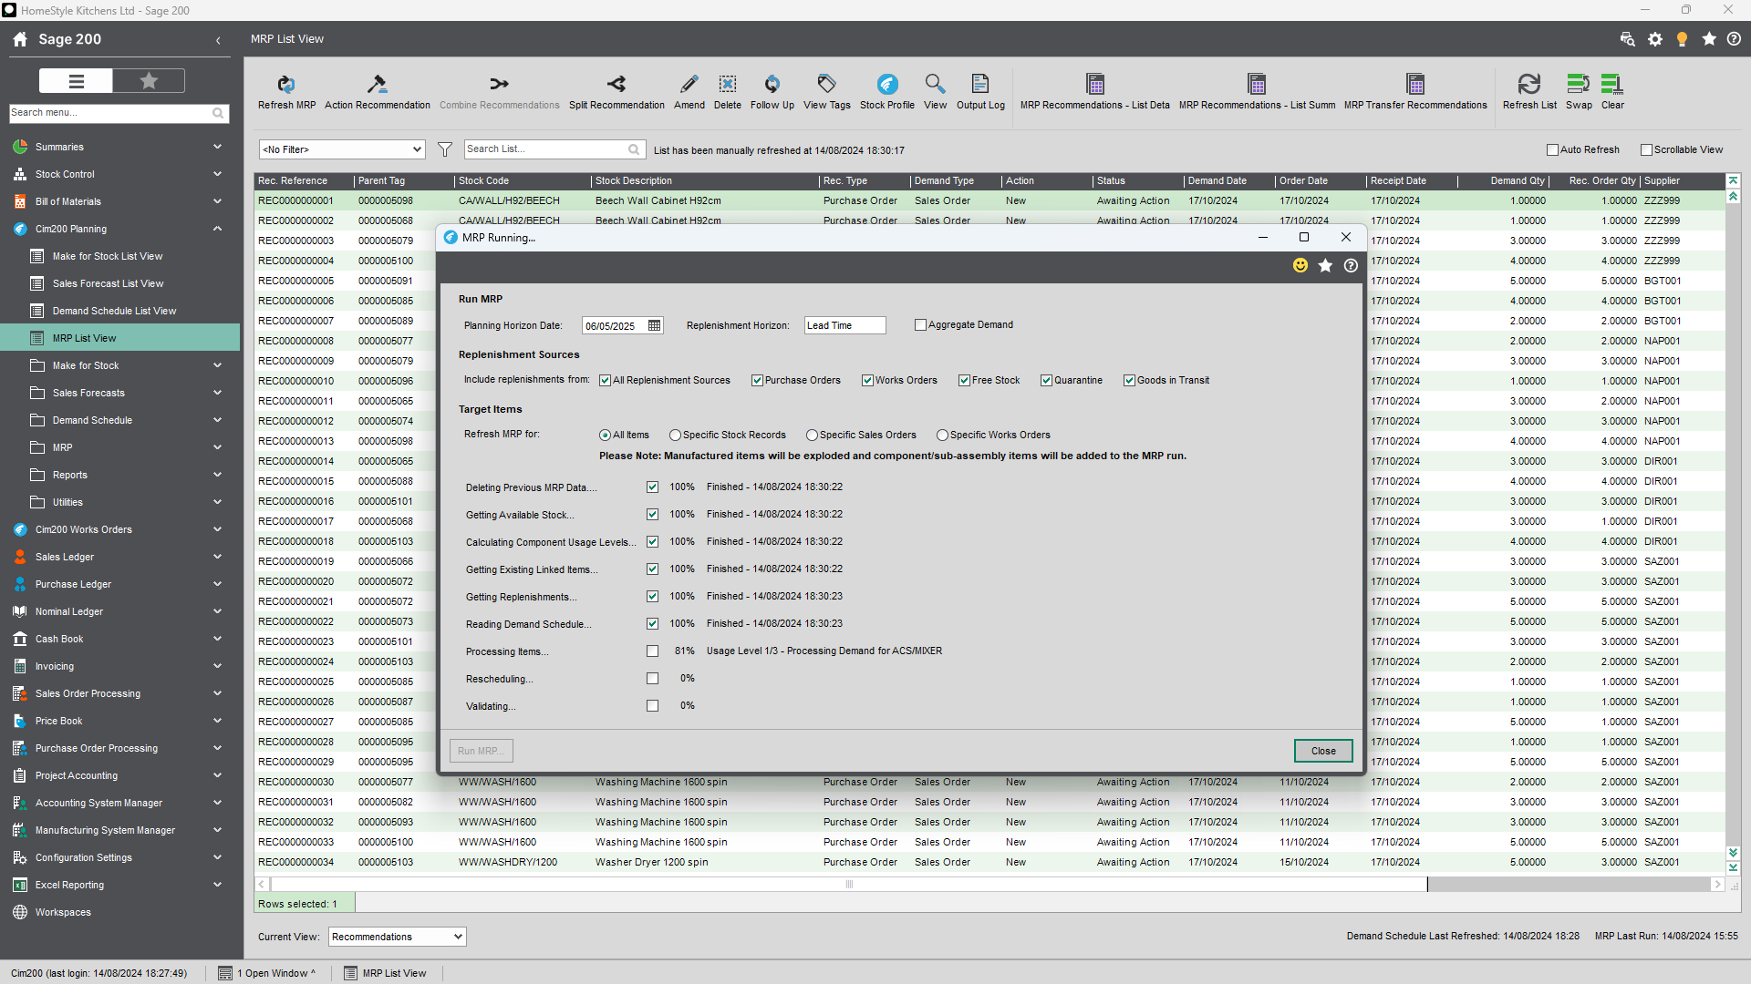Open the Output Log icon
1751x984 pixels.
click(980, 84)
